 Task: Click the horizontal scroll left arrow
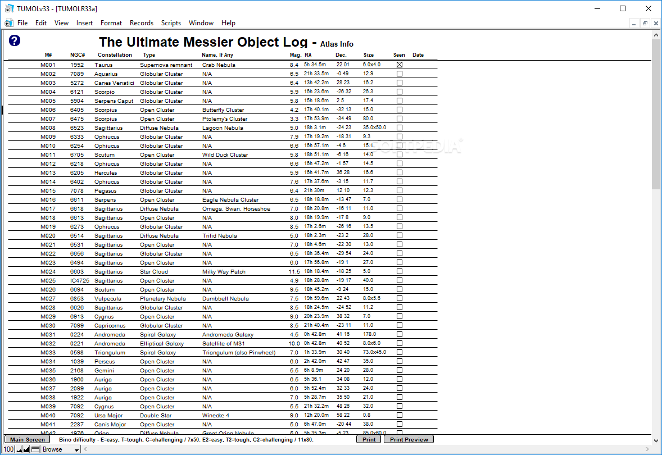(x=85, y=449)
